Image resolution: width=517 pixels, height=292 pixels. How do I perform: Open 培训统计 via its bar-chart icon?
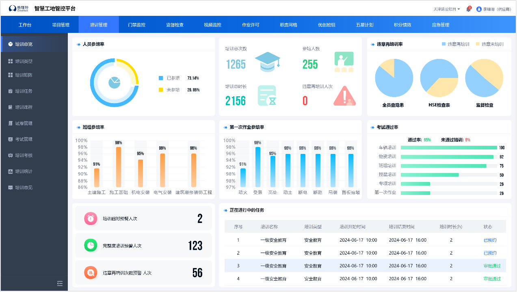[x=11, y=171]
